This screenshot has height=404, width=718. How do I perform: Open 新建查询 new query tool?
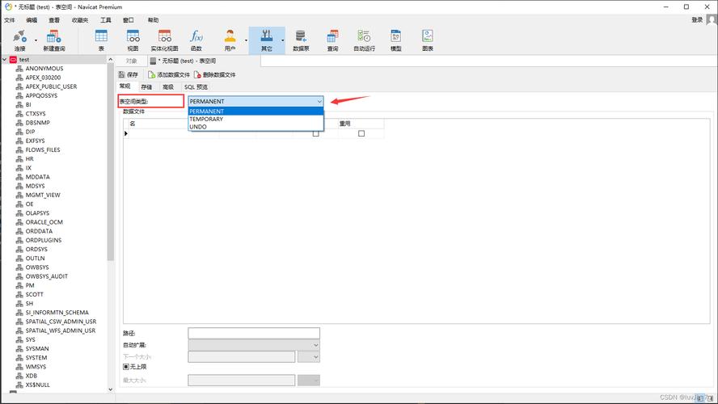click(53, 36)
